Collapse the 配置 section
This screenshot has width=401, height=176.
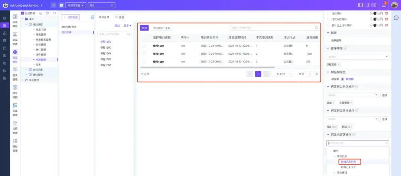point(328,33)
